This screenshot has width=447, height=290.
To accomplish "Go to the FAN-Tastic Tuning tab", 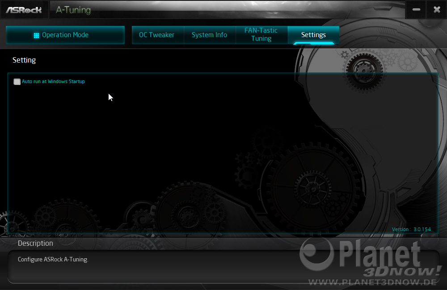I will click(261, 34).
